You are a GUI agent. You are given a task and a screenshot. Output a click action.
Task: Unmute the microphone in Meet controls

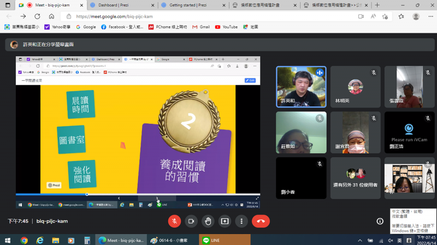(x=174, y=221)
